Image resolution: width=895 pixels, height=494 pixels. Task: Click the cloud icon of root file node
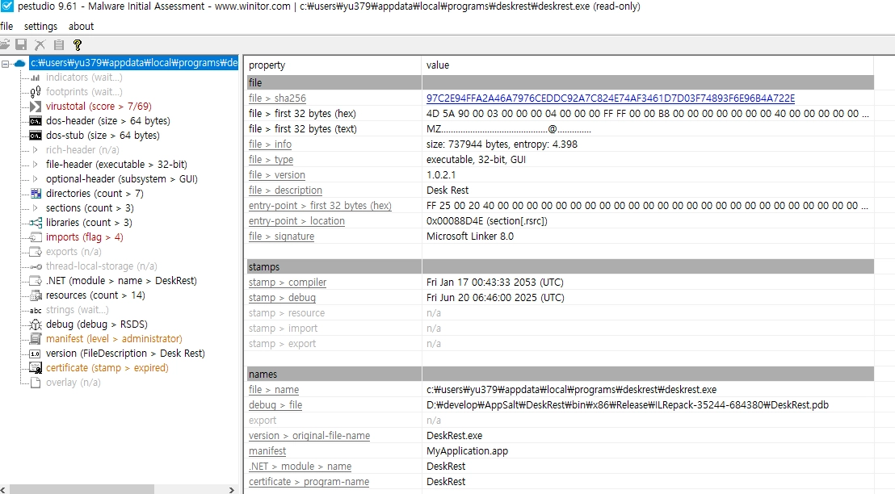(x=20, y=63)
